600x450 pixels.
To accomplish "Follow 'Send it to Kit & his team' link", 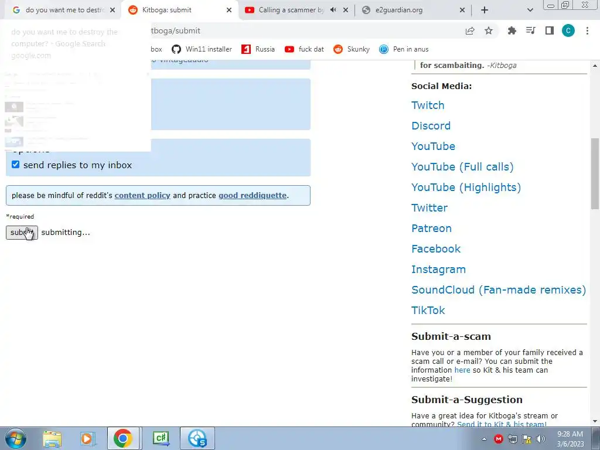I will point(502,424).
